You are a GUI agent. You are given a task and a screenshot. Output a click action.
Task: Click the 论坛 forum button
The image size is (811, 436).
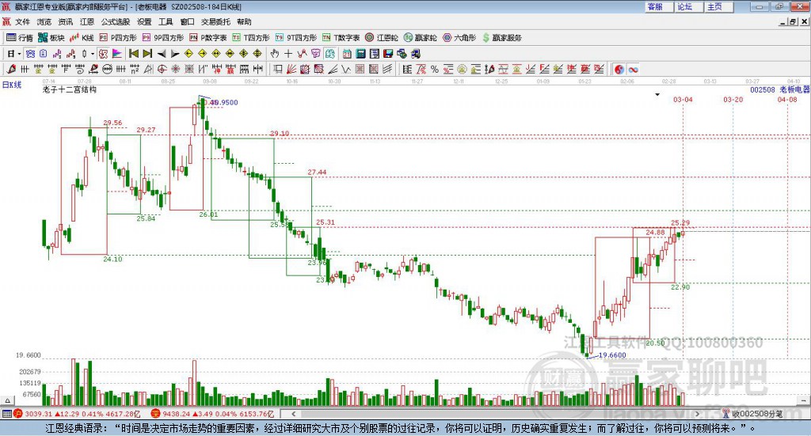click(x=688, y=6)
